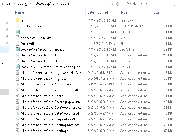Viewport: 175px width, 135px height.
Task: Select Microsoft.AspNetCore.DataProtection.A... file name
Action: [51, 107]
